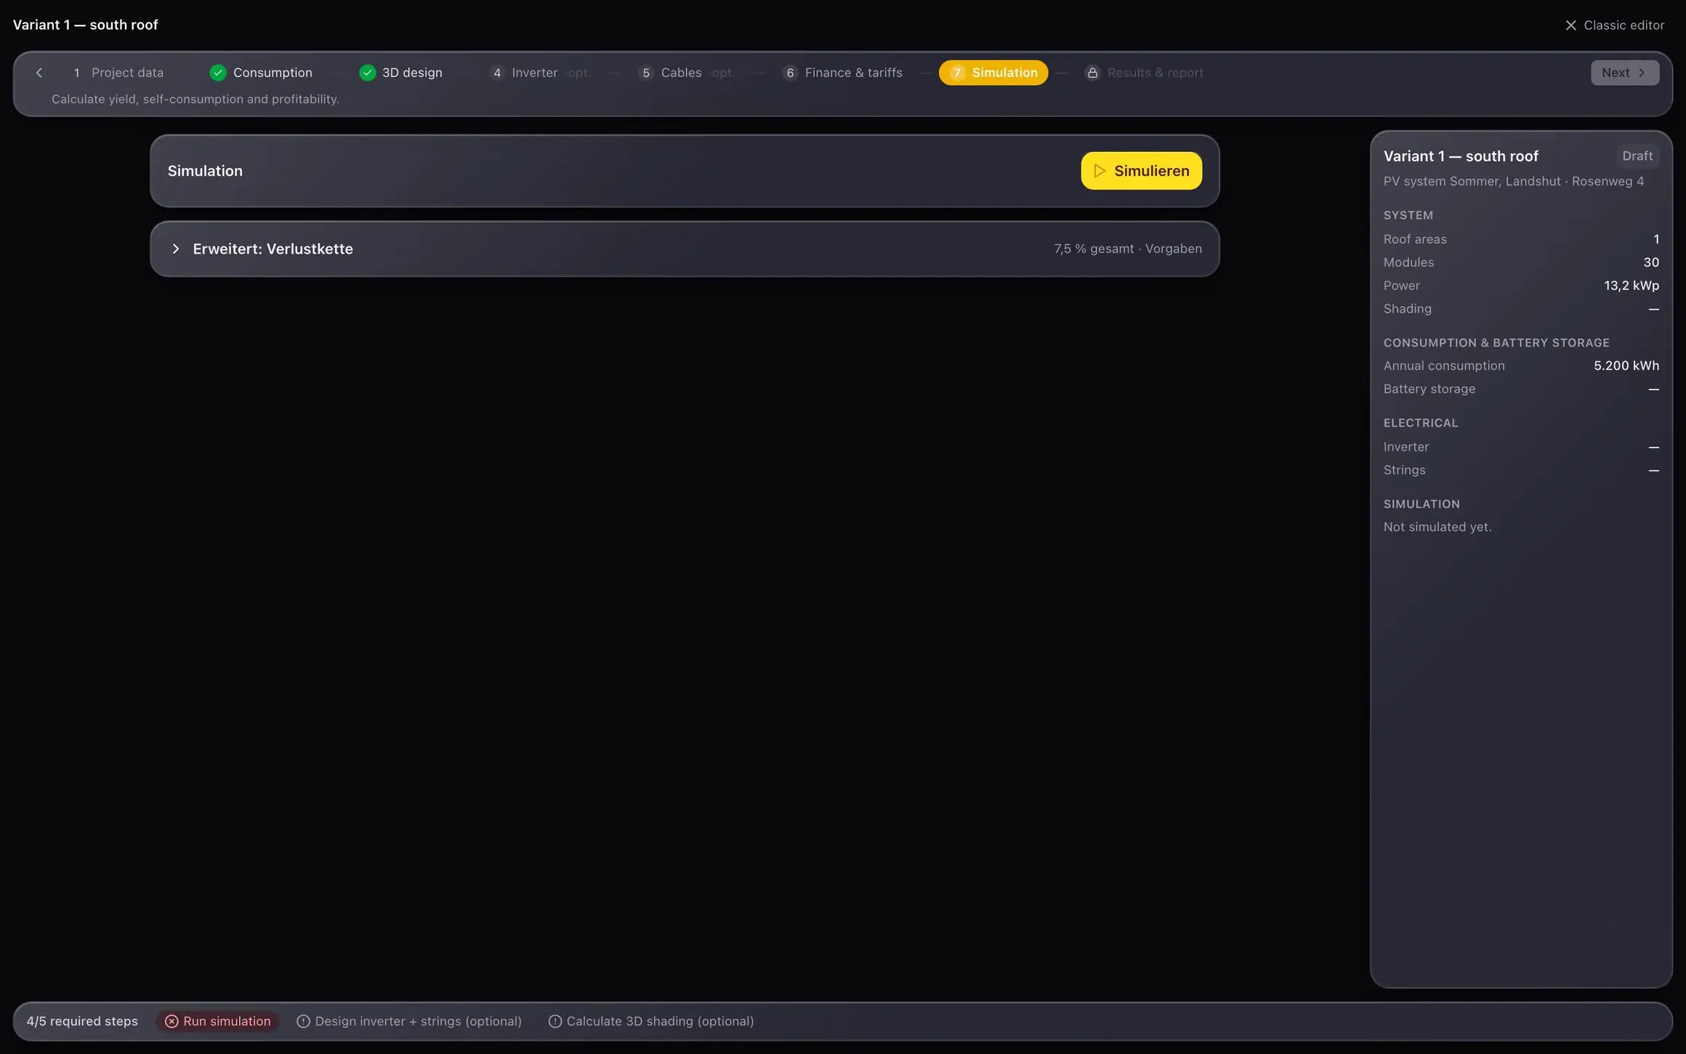The width and height of the screenshot is (1686, 1054).
Task: Open the locked Results & report step
Action: pyautogui.click(x=1145, y=73)
